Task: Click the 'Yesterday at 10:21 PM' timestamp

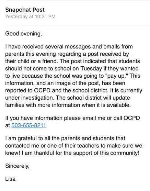Action: tap(31, 16)
